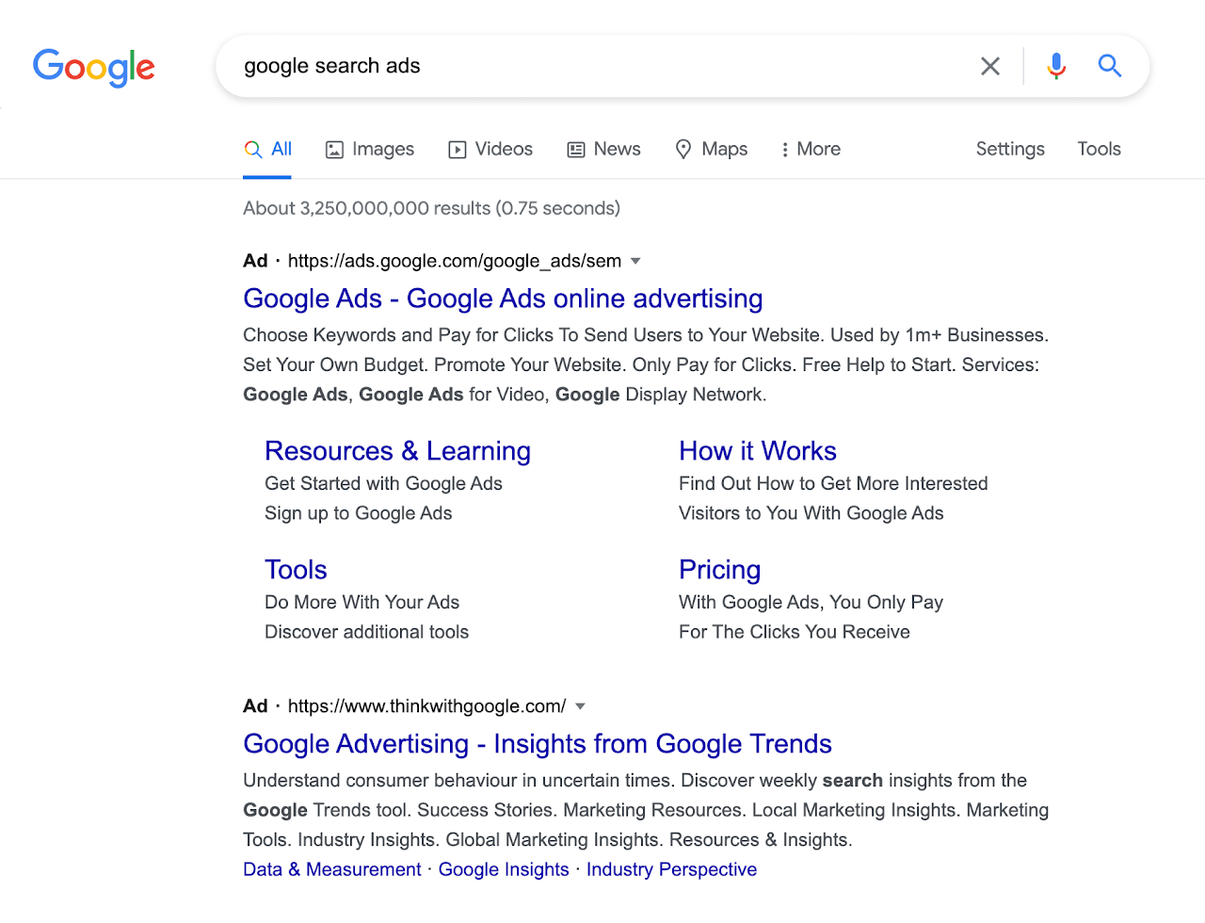Click the blue magnifying glass search button
The image size is (1205, 923).
coord(1110,66)
